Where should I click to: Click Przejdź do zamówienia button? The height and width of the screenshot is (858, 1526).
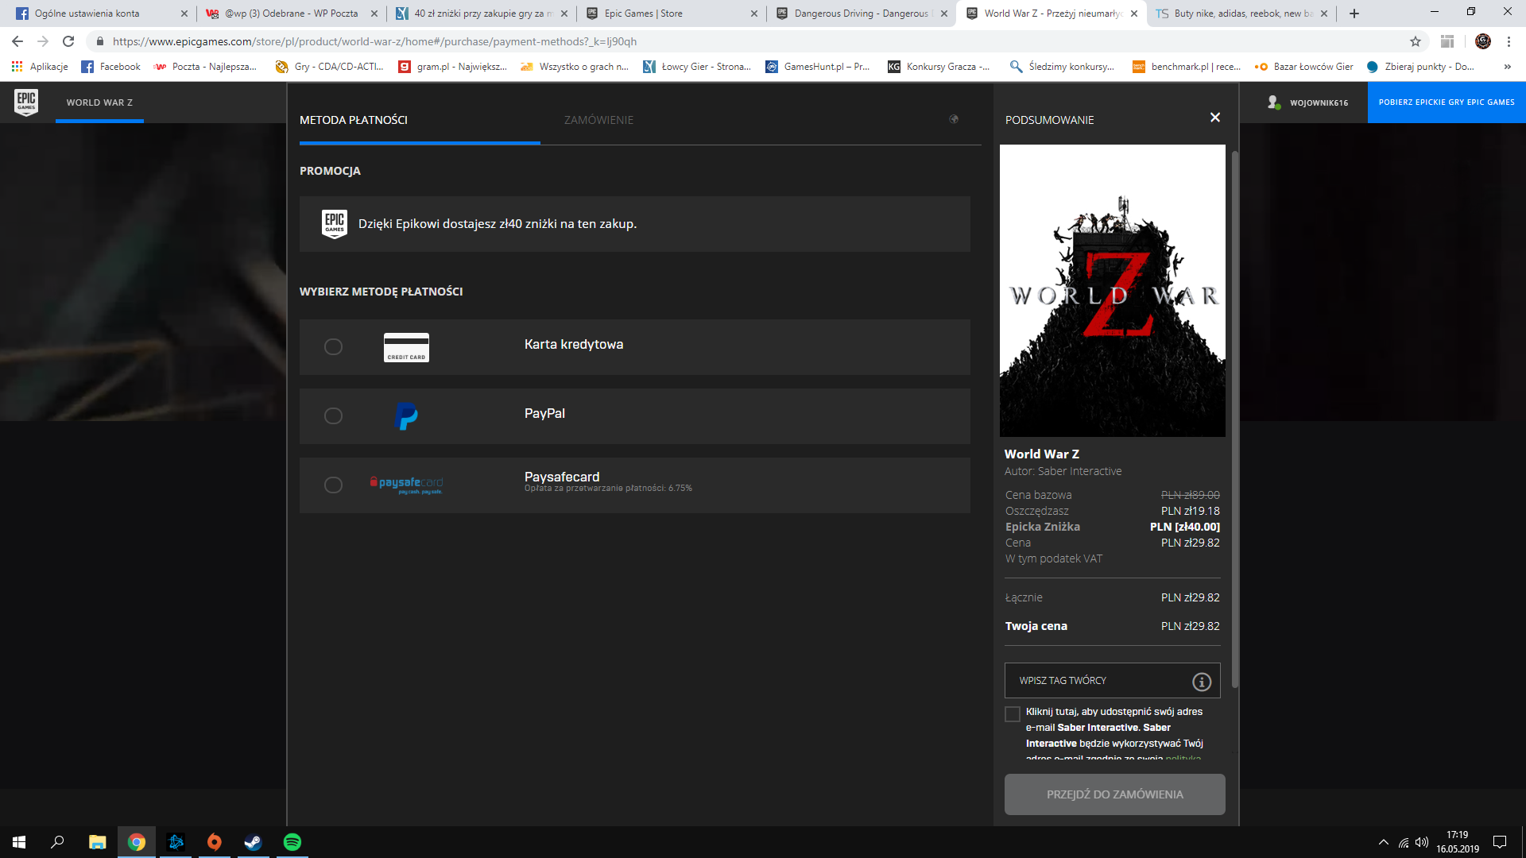(1114, 794)
